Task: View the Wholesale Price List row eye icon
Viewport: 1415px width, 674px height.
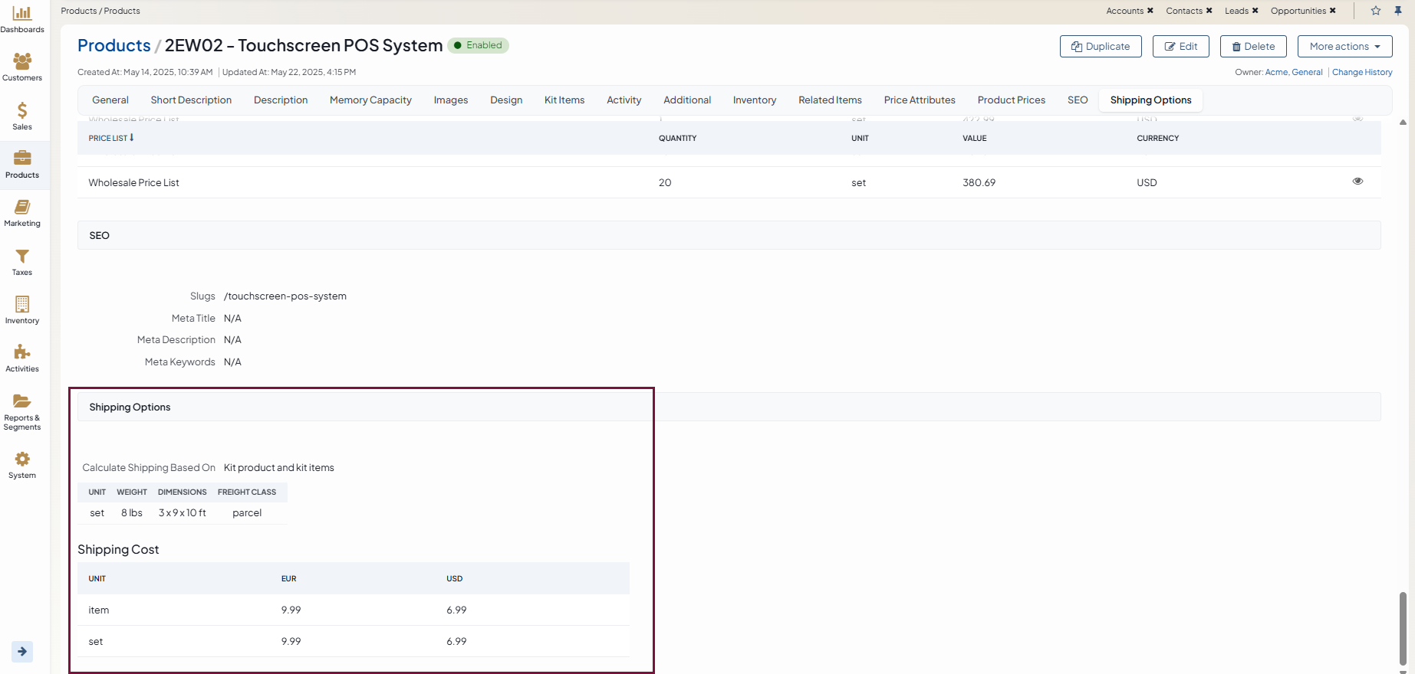Action: click(1357, 182)
